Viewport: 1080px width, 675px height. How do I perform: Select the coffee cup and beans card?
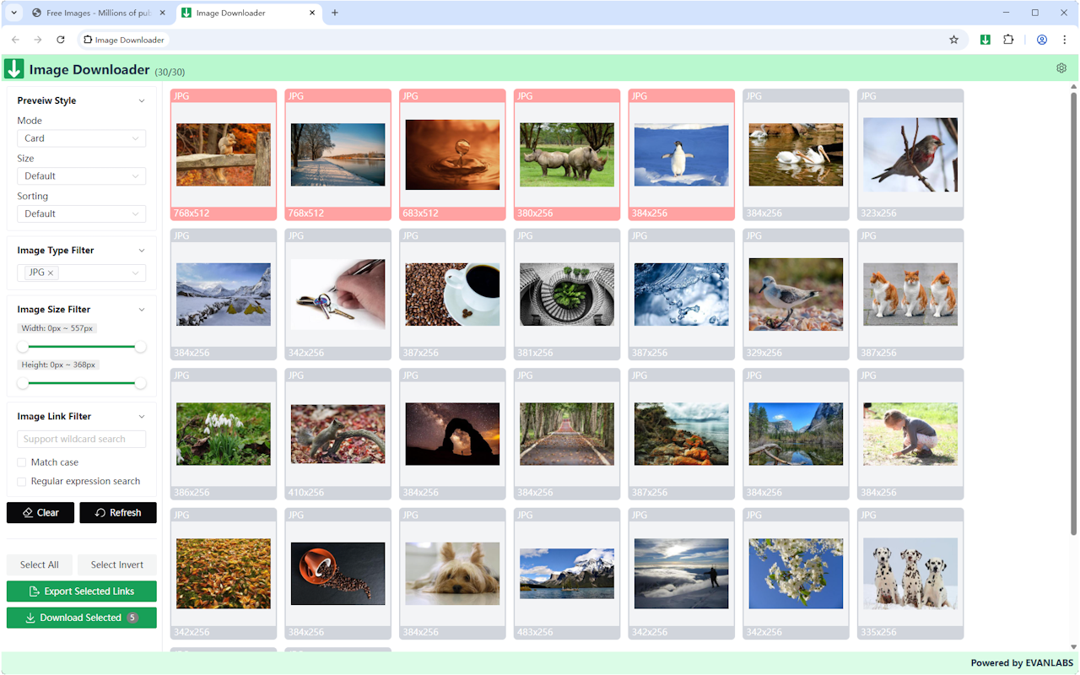click(x=453, y=294)
